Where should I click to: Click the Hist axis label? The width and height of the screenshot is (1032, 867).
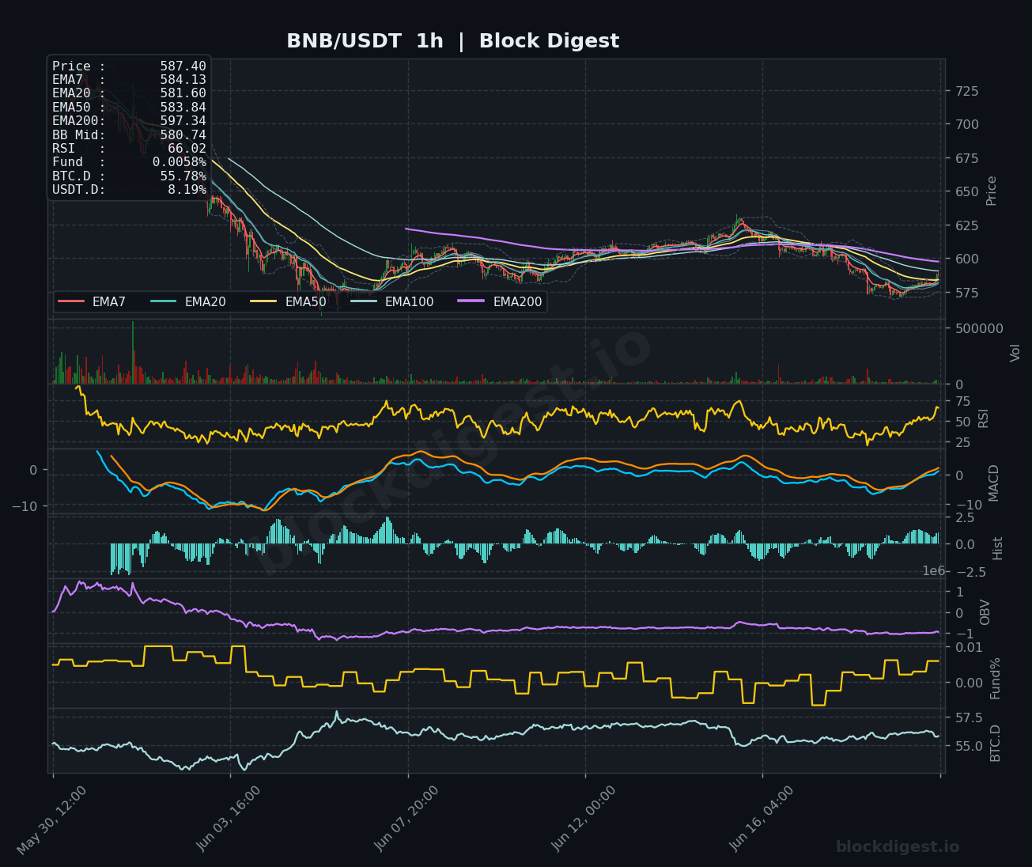pos(998,548)
